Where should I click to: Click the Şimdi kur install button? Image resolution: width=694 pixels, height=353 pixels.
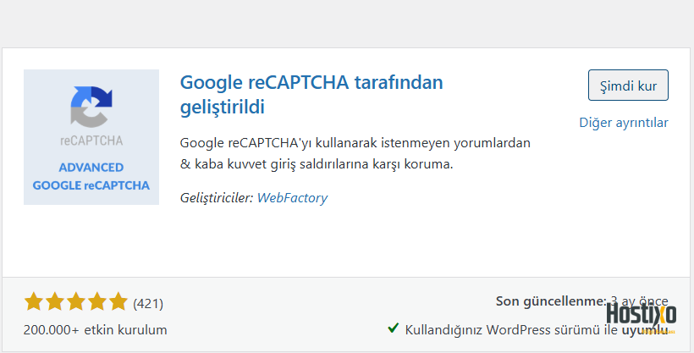click(x=628, y=85)
